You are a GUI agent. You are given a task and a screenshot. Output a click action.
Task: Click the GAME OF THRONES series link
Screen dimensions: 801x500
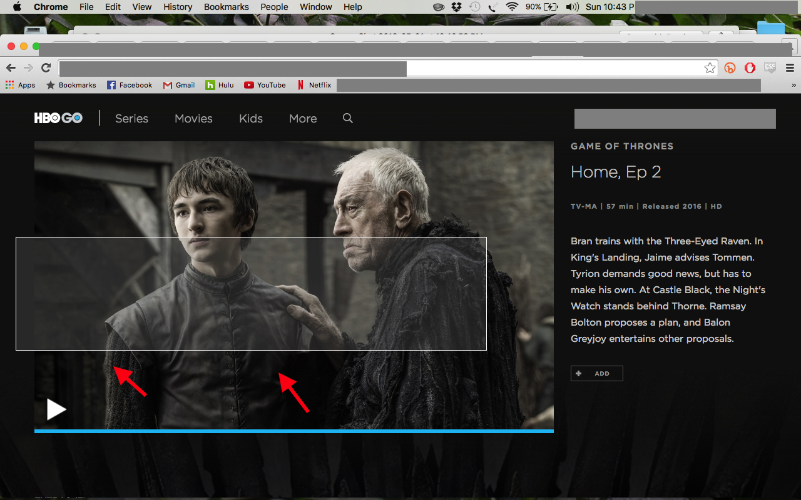(x=622, y=146)
